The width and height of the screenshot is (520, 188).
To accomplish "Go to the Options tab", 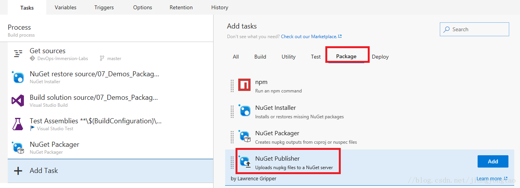I will [x=143, y=7].
